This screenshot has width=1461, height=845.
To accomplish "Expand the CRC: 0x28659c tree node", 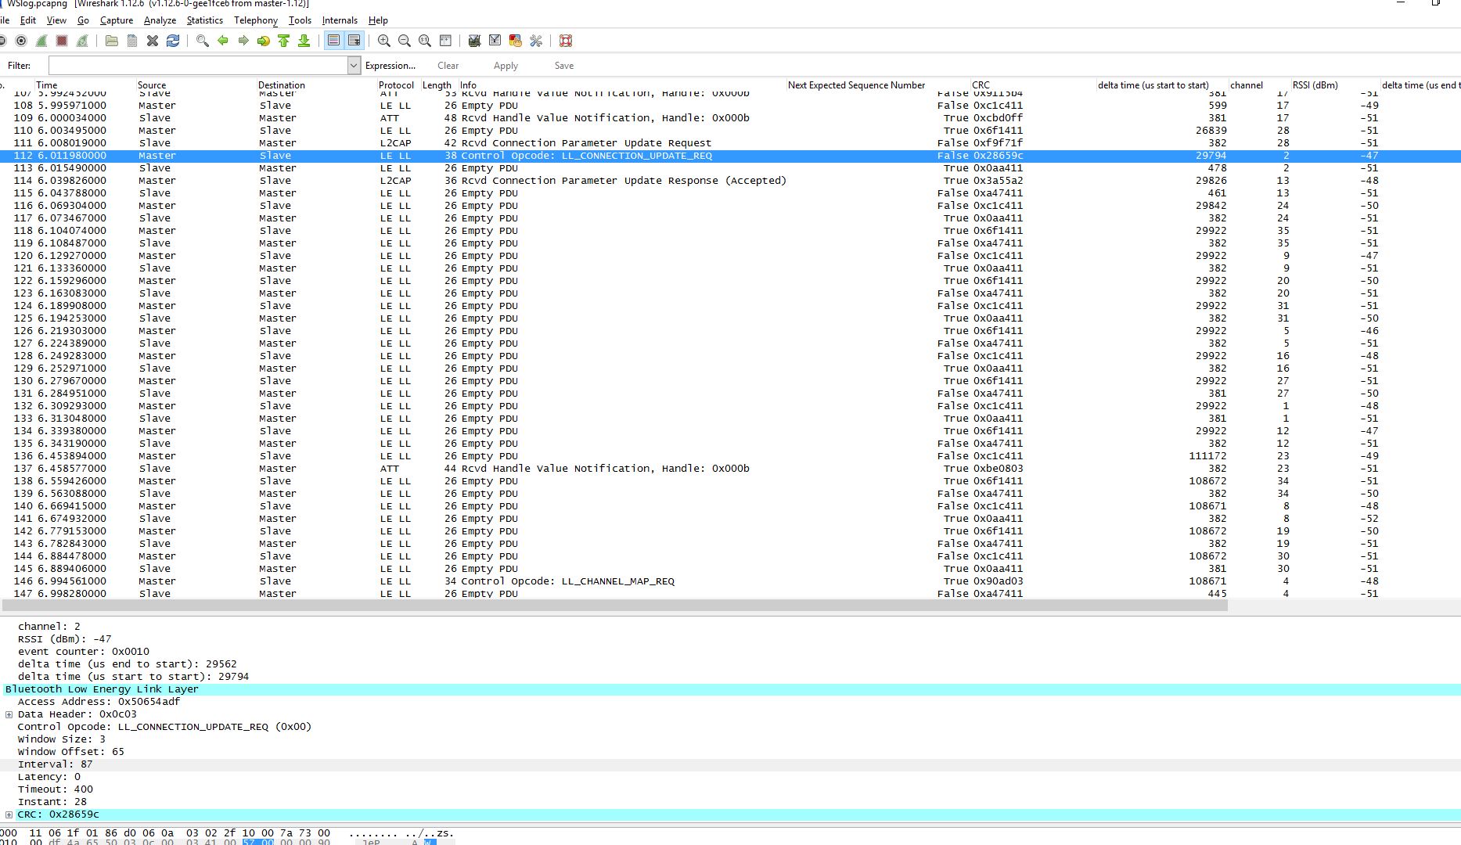I will click(9, 814).
